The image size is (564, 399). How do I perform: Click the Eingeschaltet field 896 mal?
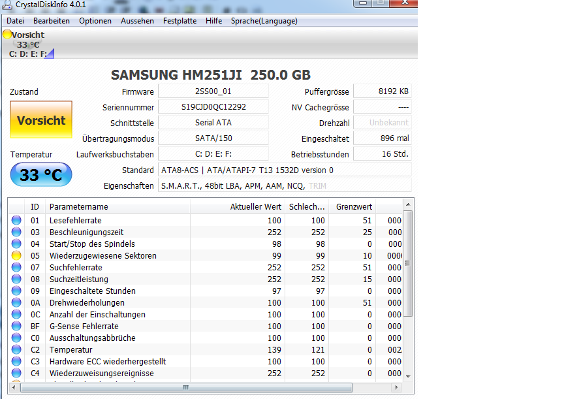(383, 138)
